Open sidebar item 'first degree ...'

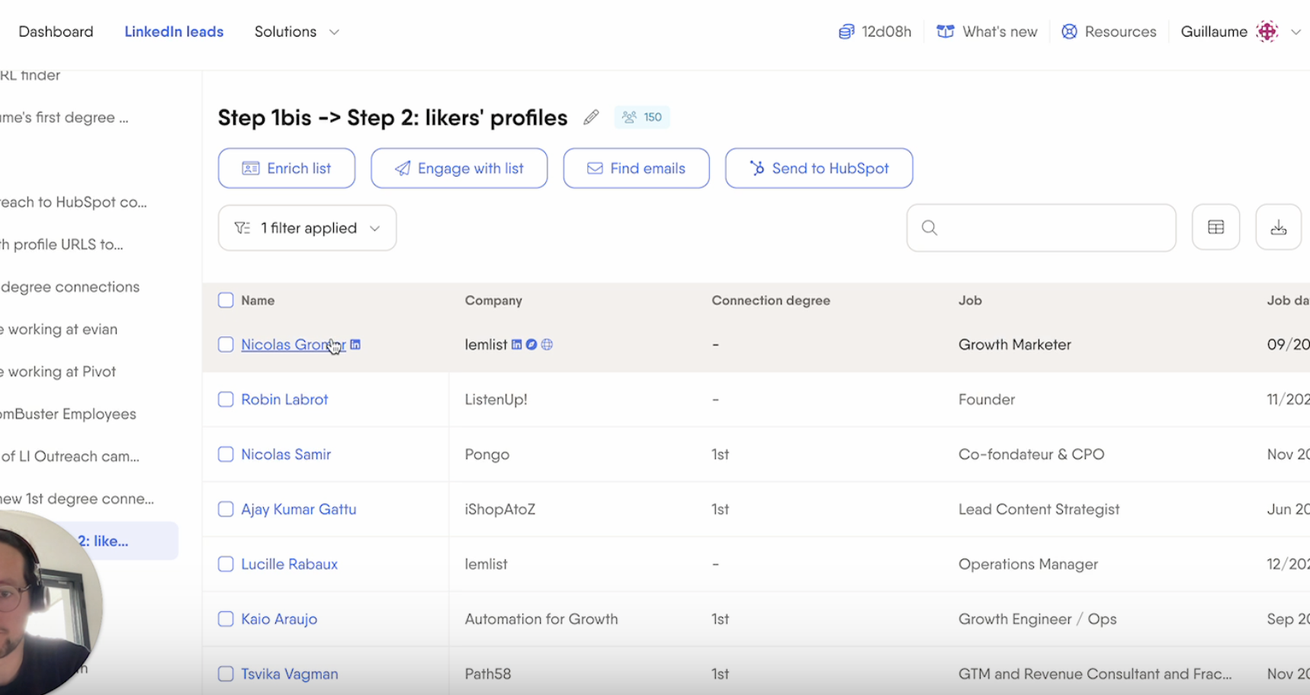click(65, 117)
